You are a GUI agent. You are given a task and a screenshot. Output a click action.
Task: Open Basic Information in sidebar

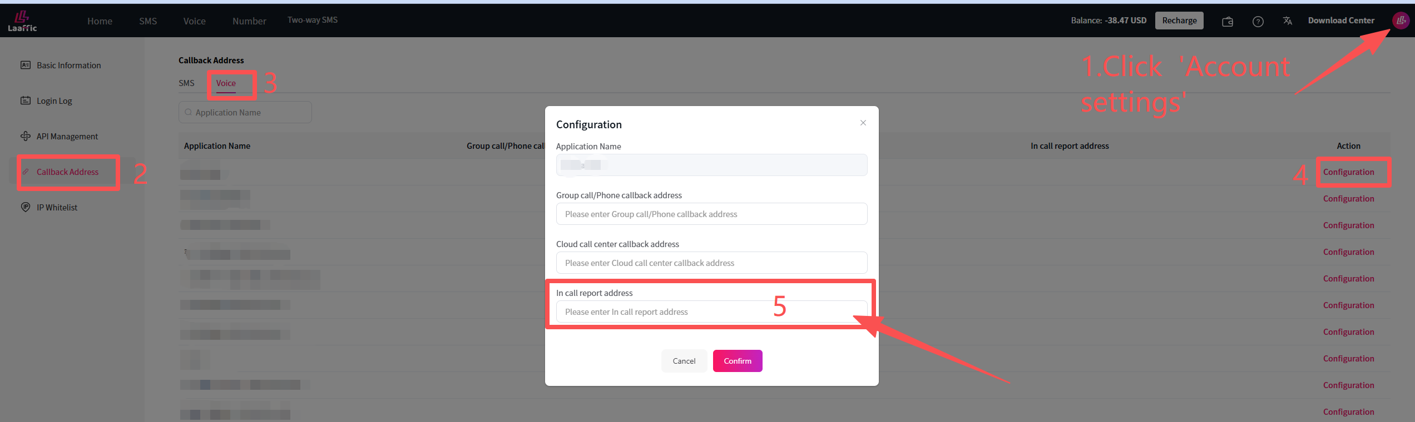click(68, 66)
